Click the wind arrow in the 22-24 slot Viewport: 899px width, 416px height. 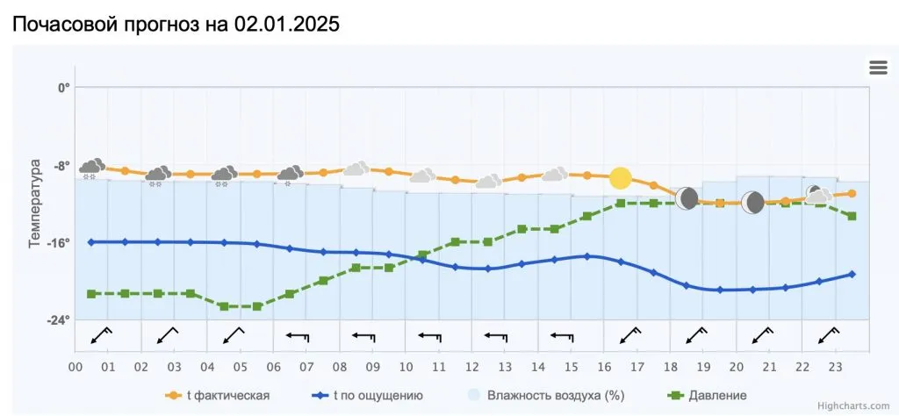click(x=828, y=335)
